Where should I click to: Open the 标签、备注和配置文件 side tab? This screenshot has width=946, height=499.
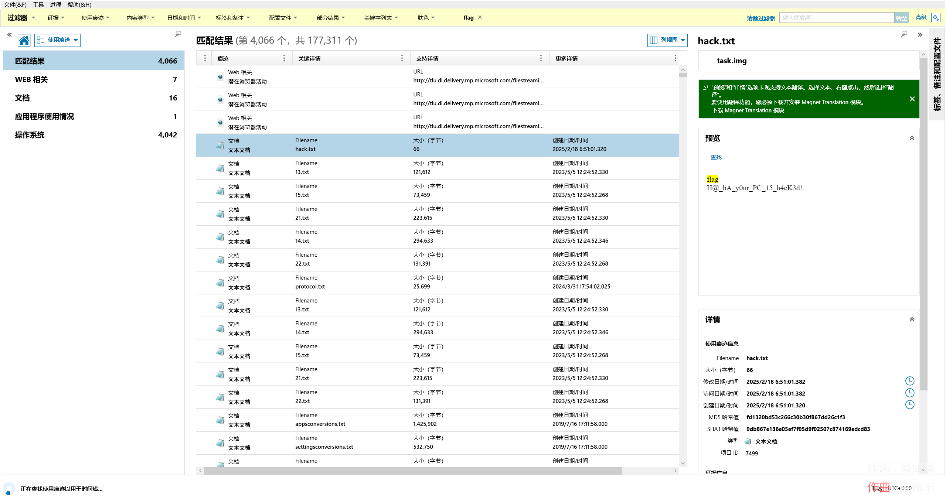937,74
